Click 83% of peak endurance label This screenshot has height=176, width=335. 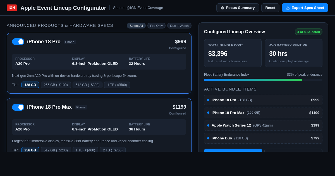pos(305,75)
